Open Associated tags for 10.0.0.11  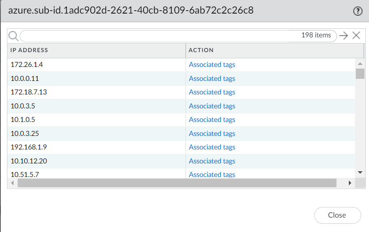click(x=212, y=78)
